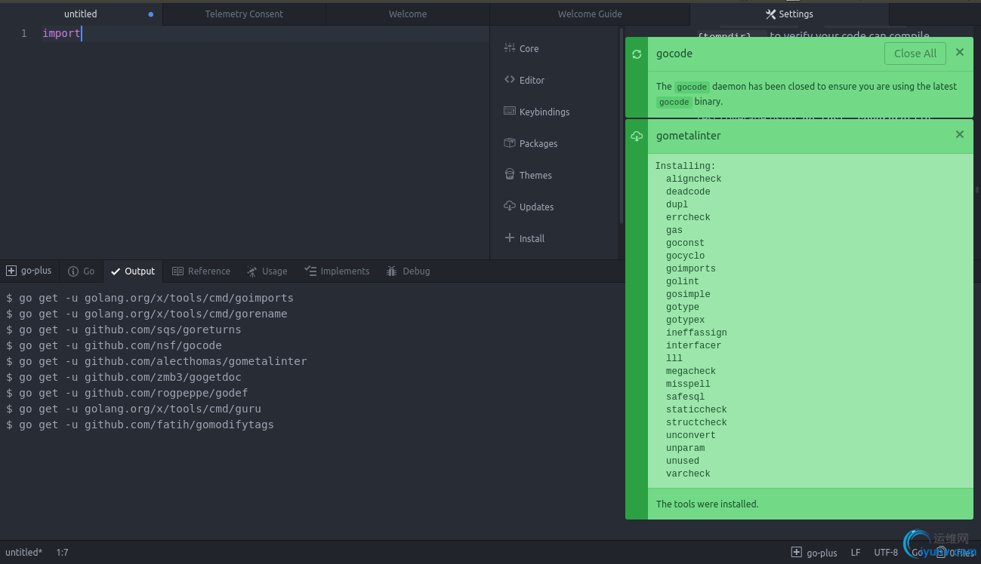Show the Reference tab in go-plus panel
This screenshot has height=564, width=981.
pyautogui.click(x=201, y=271)
